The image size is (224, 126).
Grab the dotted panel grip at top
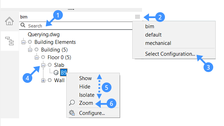click(71, 9)
